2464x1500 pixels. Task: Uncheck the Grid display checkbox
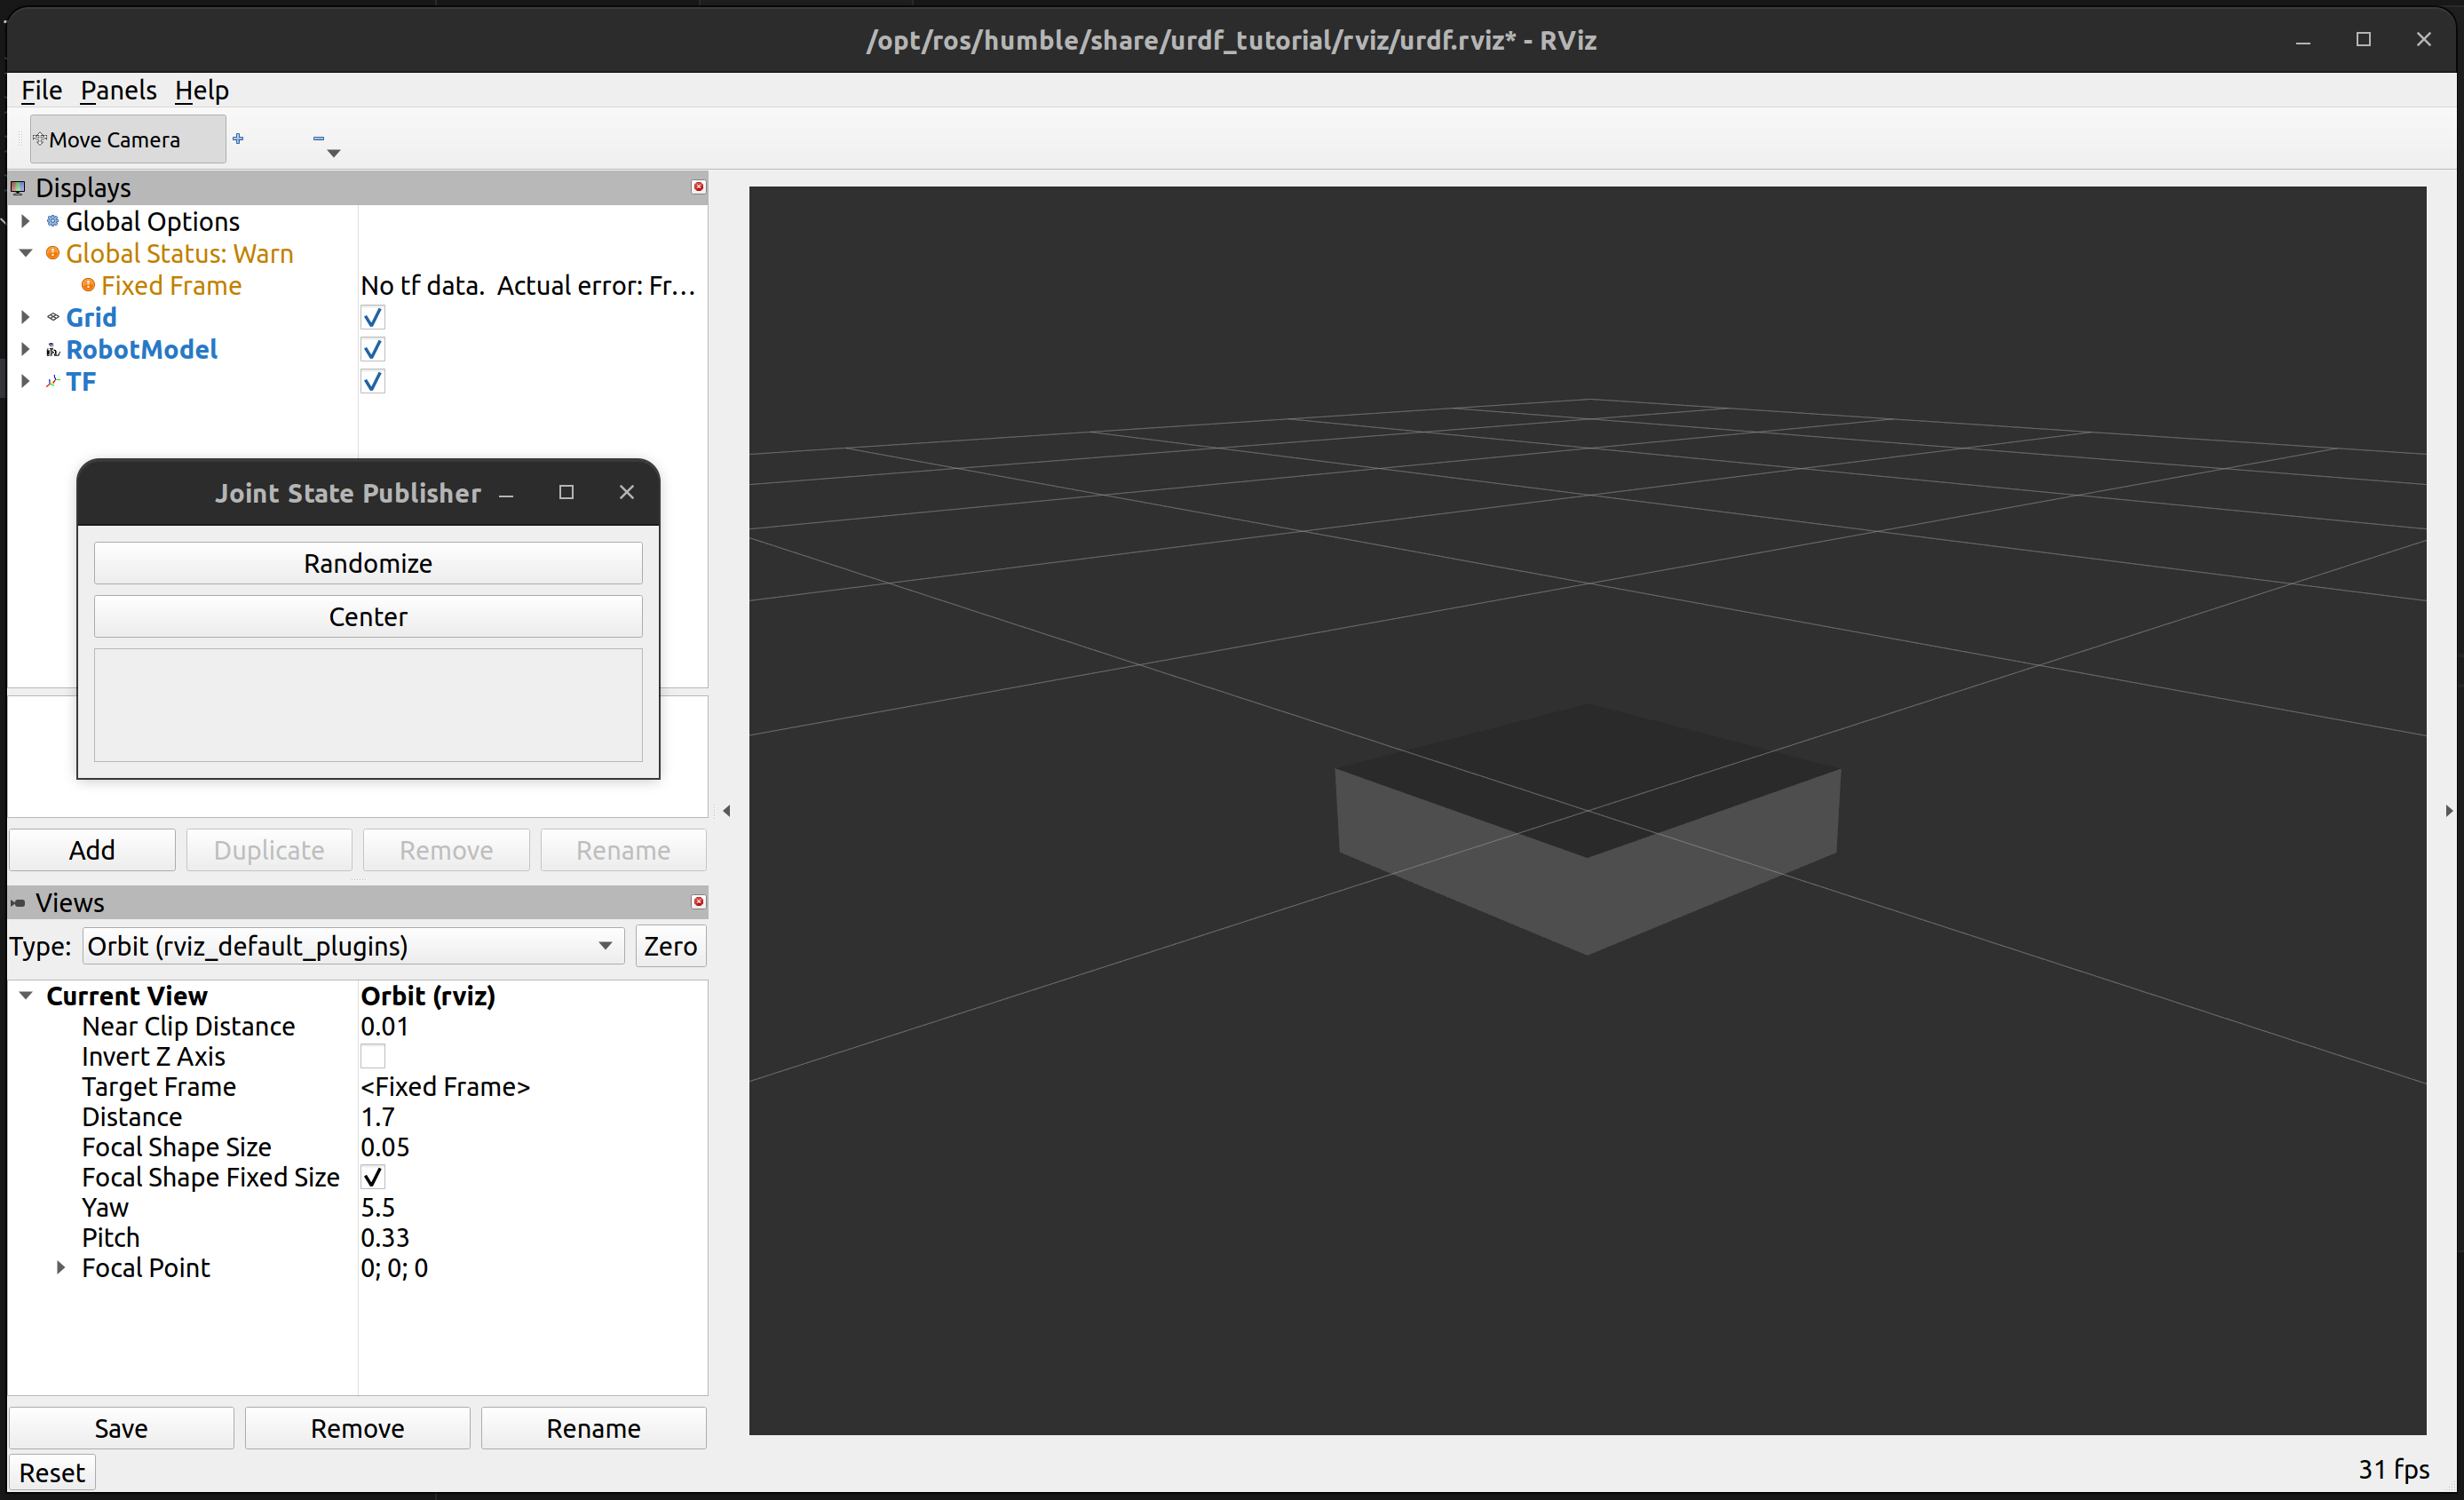pos(372,318)
